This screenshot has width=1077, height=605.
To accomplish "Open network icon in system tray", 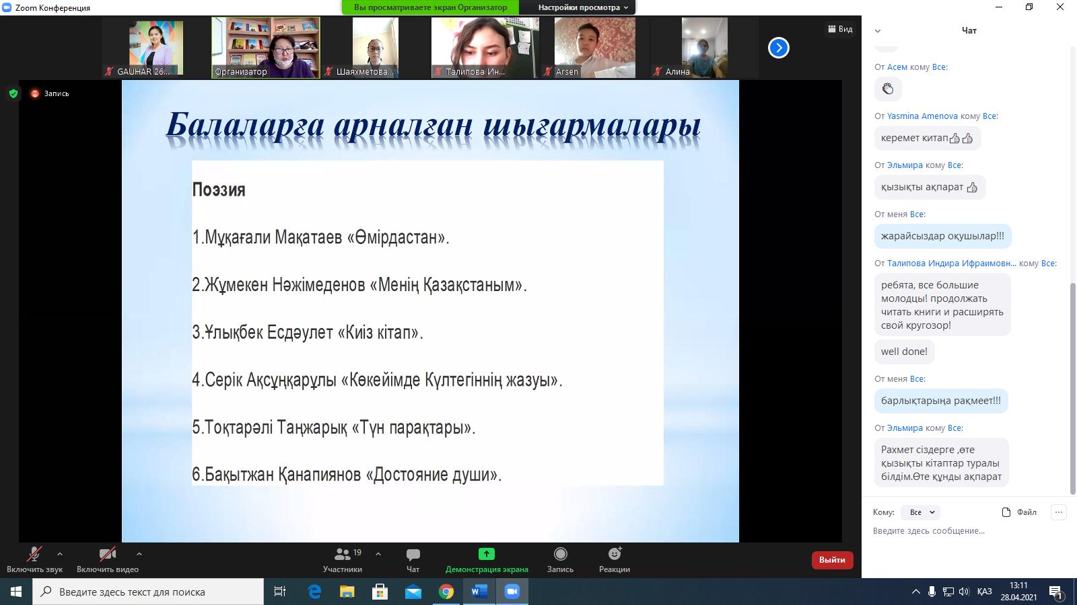I will tap(948, 592).
